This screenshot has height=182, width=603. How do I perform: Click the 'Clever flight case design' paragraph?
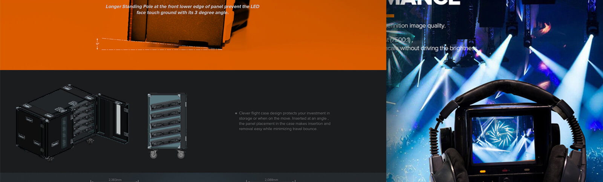(285, 121)
